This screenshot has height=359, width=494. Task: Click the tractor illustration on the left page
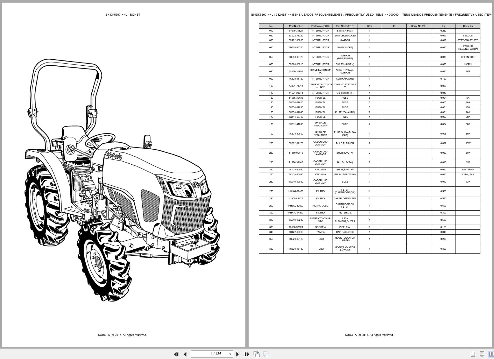[x=122, y=180]
